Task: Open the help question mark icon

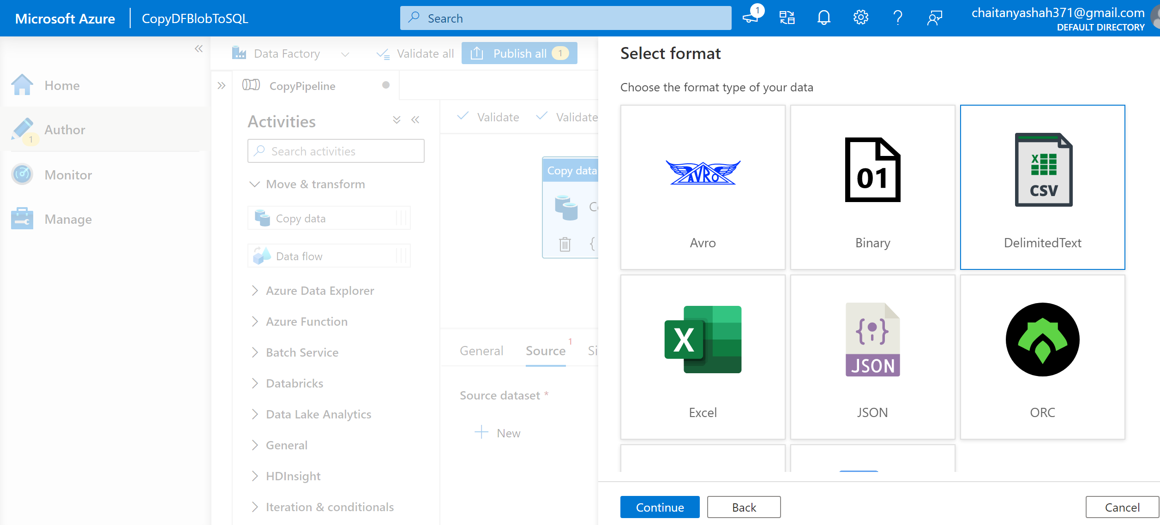Action: click(898, 18)
